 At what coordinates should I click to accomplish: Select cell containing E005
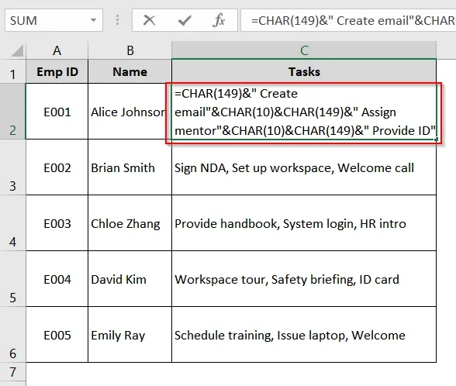57,335
